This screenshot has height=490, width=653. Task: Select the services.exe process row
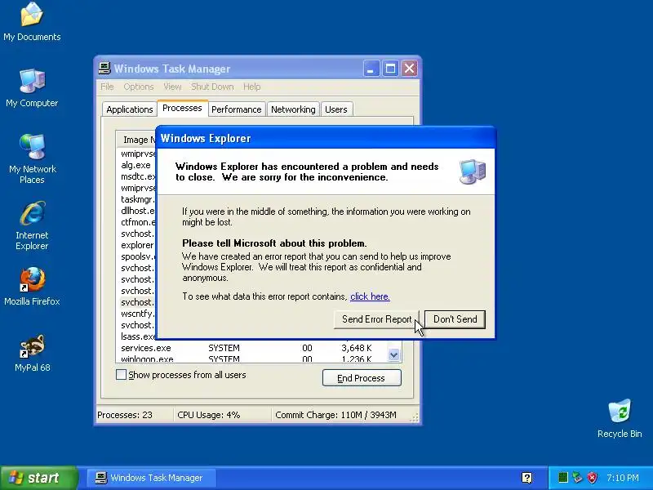[251, 348]
